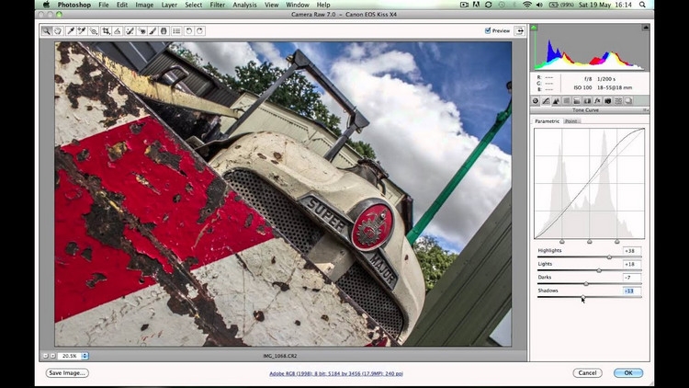Select the White Balance eyedropper tool
This screenshot has width=689, height=388.
pos(71,30)
